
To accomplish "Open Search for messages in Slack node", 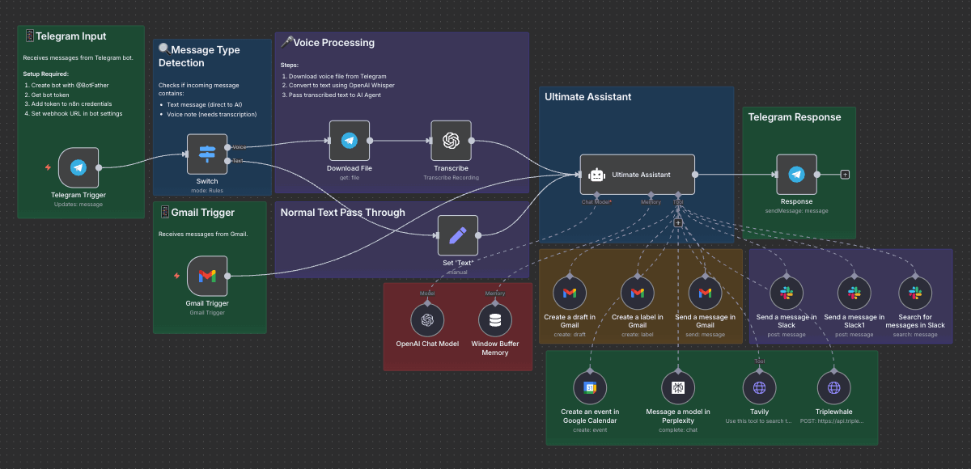I will (915, 292).
